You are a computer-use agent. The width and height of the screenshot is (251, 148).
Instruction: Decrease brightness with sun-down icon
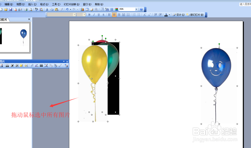(x=26, y=66)
